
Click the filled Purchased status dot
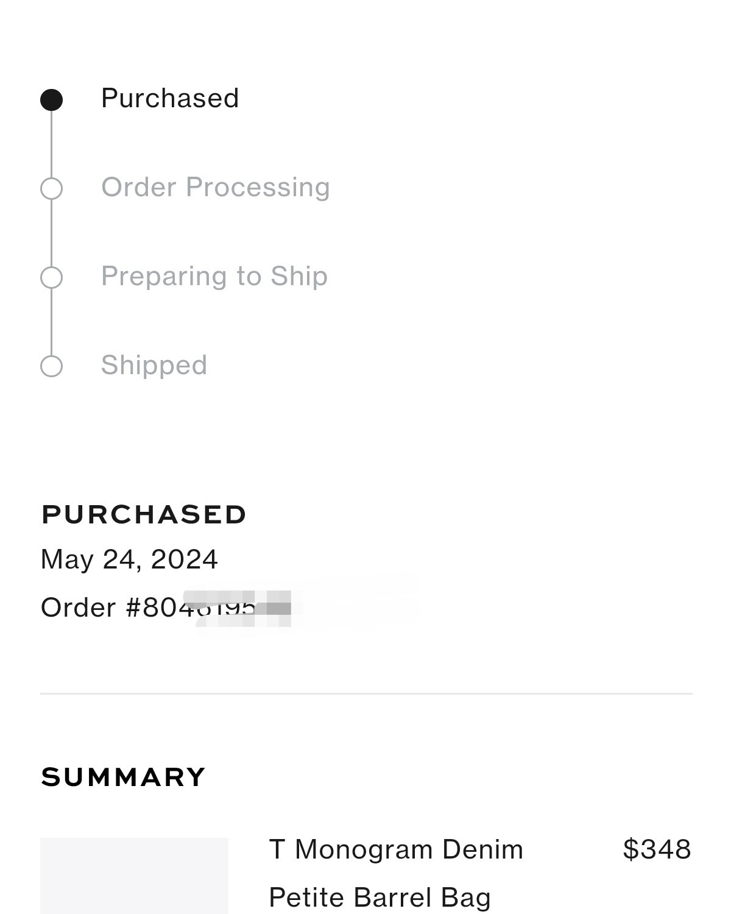(x=51, y=100)
